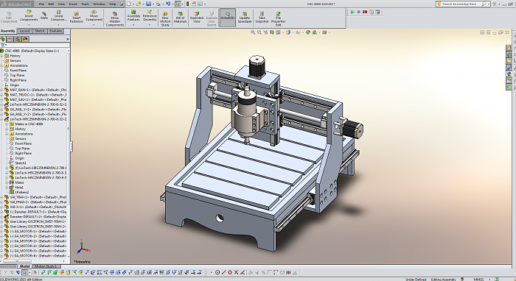516x281 pixels.
Task: Open the Linear Component Pattern dropdown arrow
Action: tap(58, 24)
